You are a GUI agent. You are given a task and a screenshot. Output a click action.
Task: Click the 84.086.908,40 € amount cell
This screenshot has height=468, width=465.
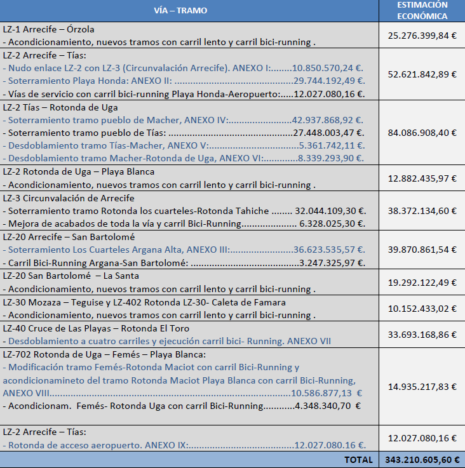point(422,133)
